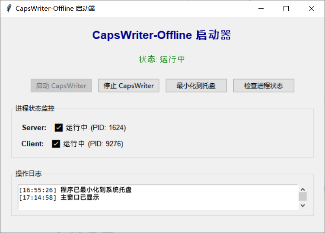Close the CapsWriter-Offline launcher window
This screenshot has width=325, height=233.
coord(312,9)
